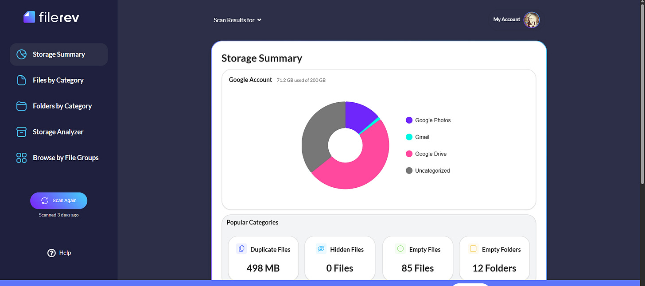Click the Filerev logo icon
Image resolution: width=645 pixels, height=286 pixels.
coord(29,17)
